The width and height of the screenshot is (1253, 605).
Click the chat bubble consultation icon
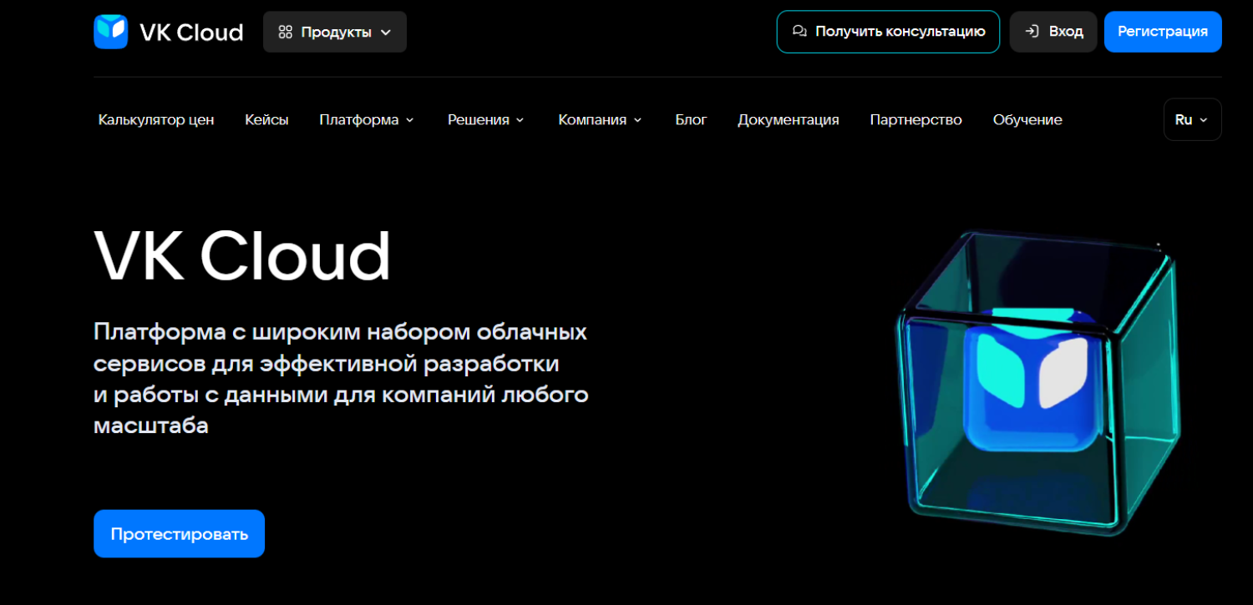[799, 32]
